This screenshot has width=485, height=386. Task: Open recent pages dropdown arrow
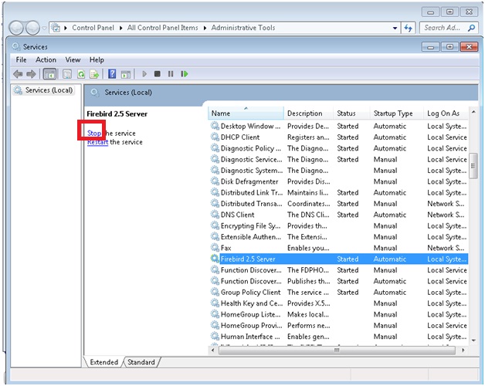(44, 28)
